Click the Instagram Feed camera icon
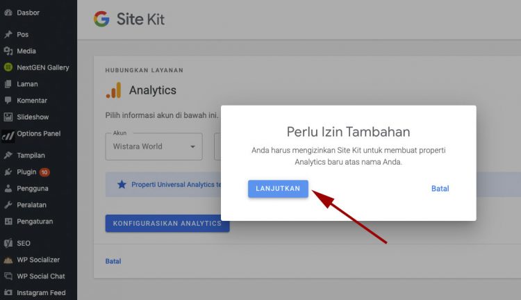521x300 pixels. [x=8, y=292]
